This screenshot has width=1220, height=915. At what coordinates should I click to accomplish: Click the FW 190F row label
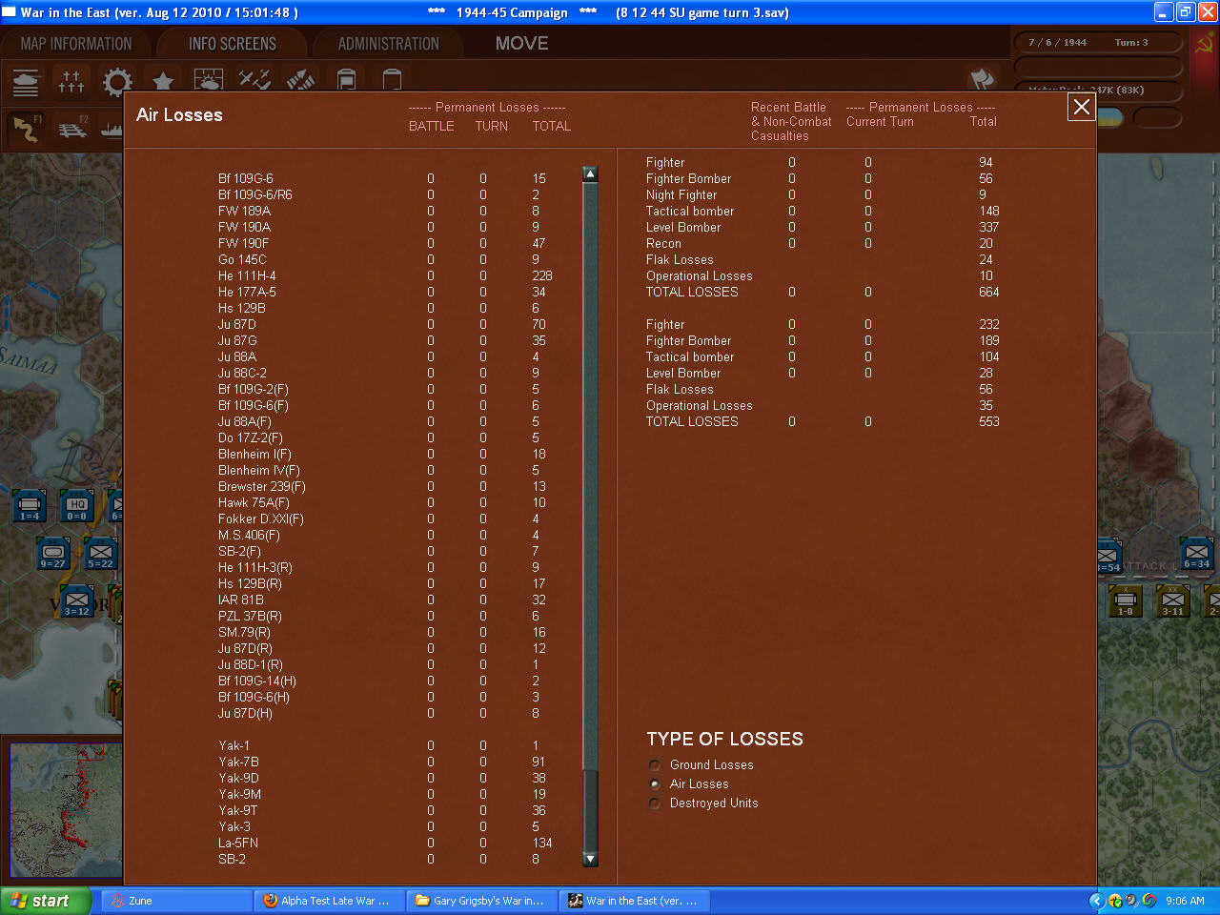242,243
